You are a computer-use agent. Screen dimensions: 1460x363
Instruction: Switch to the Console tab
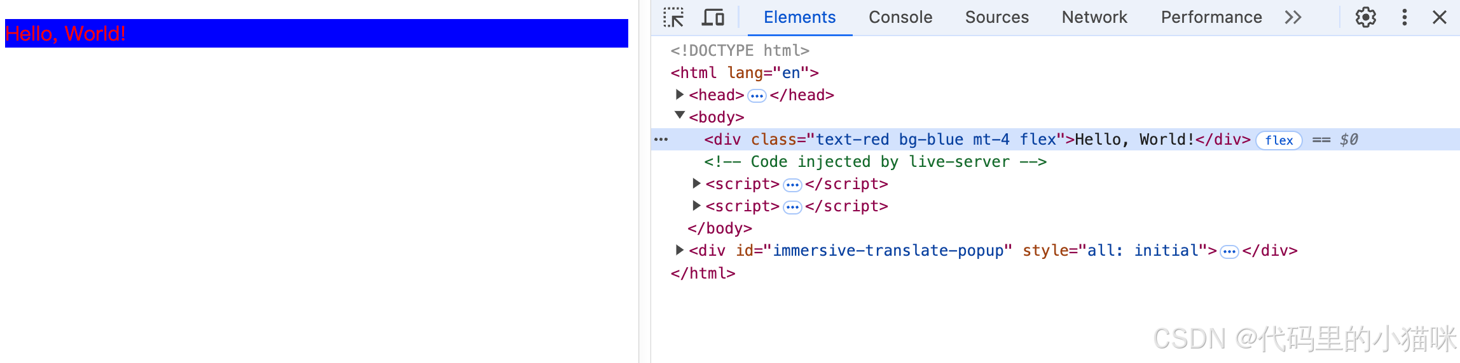[x=900, y=17]
